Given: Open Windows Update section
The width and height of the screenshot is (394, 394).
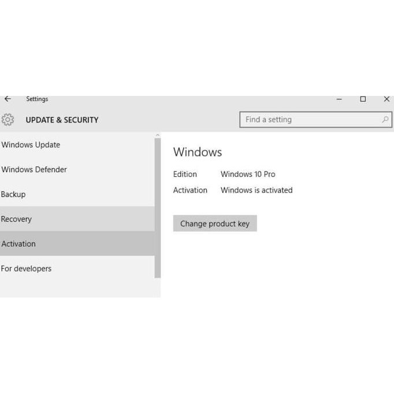Looking at the screenshot, I should click(77, 145).
